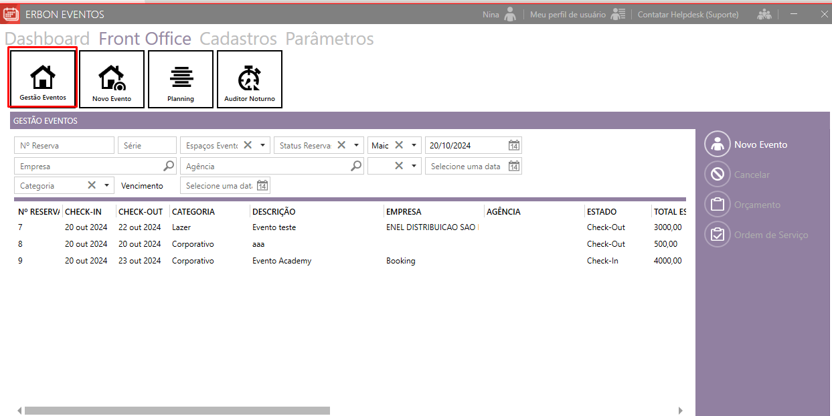The image size is (832, 416).
Task: Open Meu perfil de usuário
Action: pyautogui.click(x=568, y=14)
